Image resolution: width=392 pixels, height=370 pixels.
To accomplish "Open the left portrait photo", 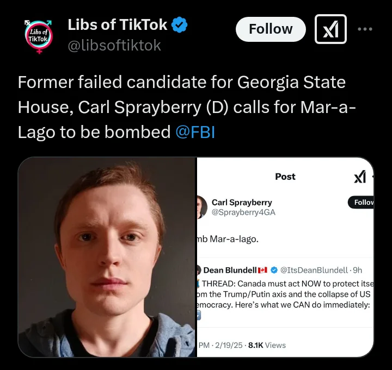I will [x=107, y=257].
